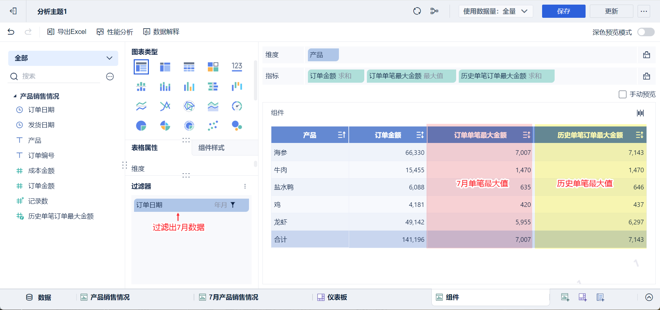Click the circular refresh icon in top bar

click(x=417, y=11)
